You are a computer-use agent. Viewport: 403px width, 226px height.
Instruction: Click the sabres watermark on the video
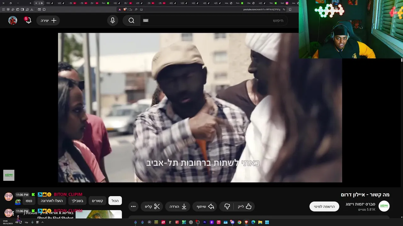(x=9, y=175)
